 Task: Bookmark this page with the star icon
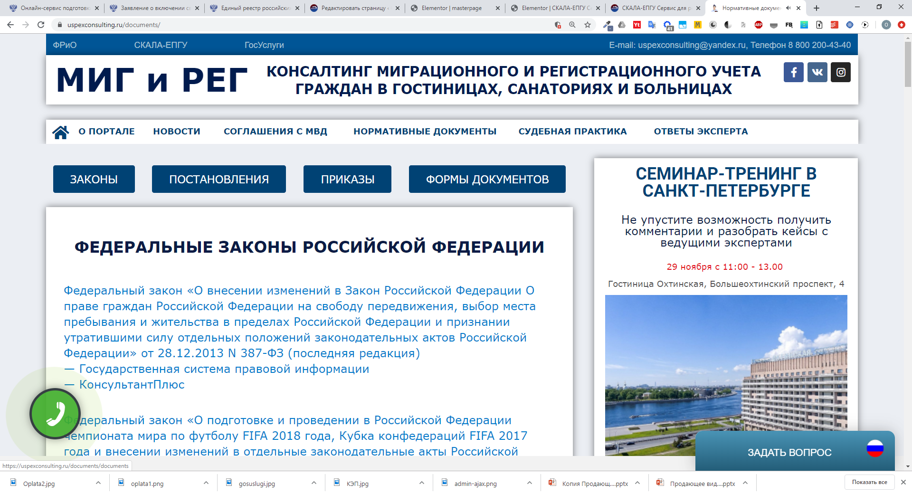(x=588, y=25)
